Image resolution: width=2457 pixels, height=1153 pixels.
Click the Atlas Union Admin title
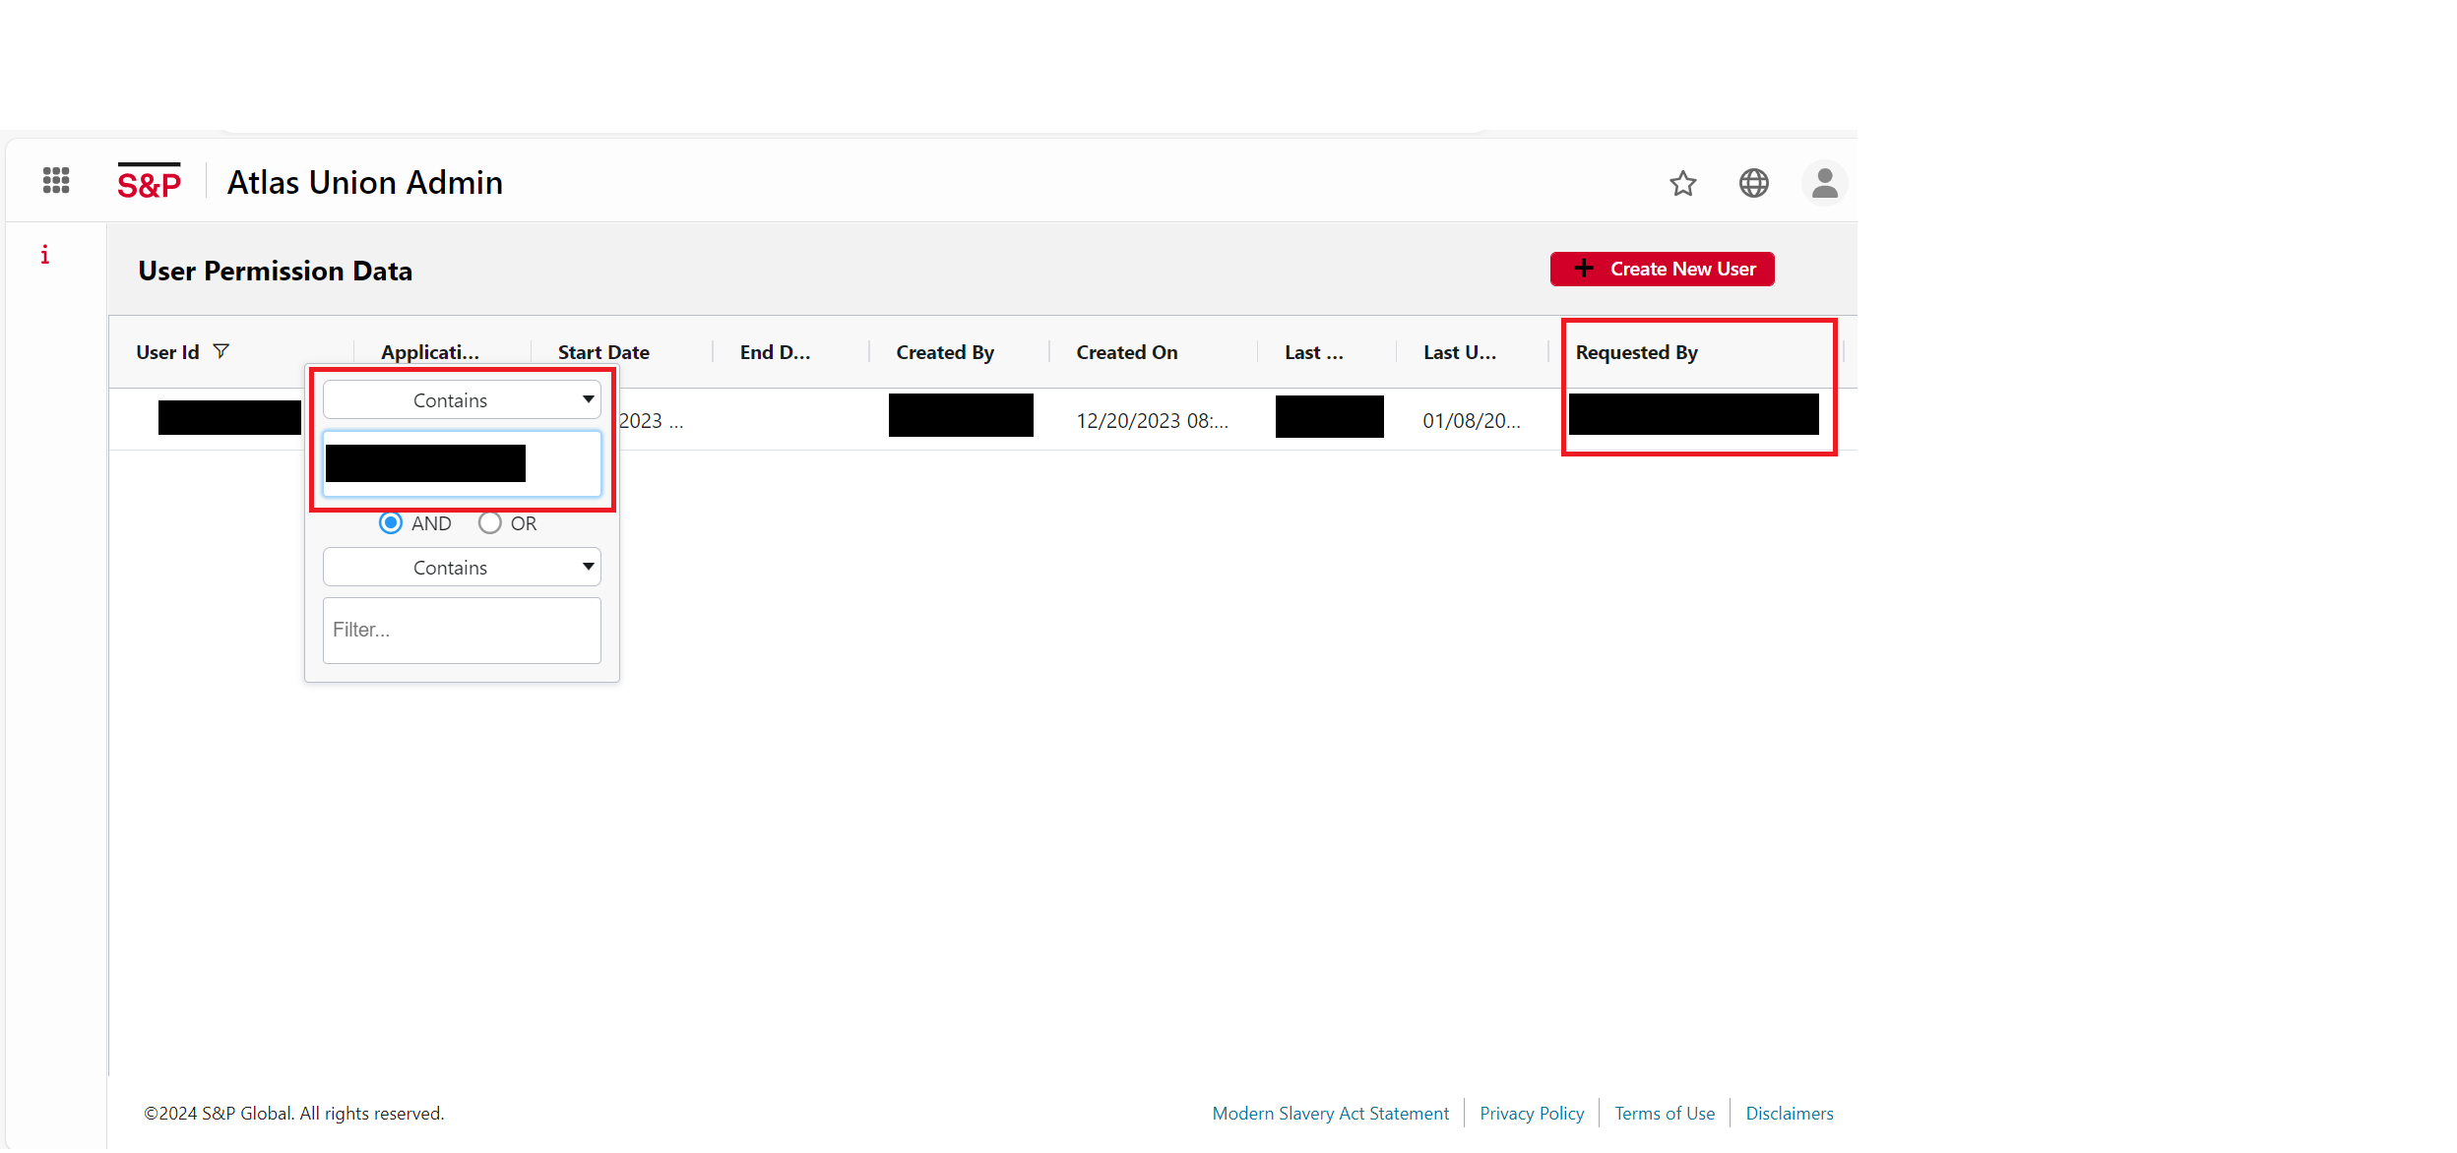click(365, 183)
